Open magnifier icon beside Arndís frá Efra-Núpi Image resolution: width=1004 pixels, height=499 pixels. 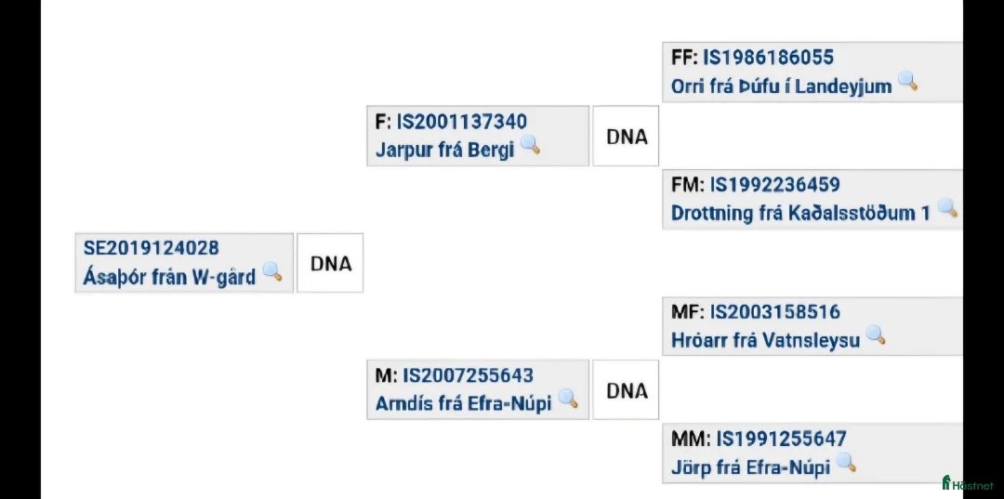(x=567, y=399)
